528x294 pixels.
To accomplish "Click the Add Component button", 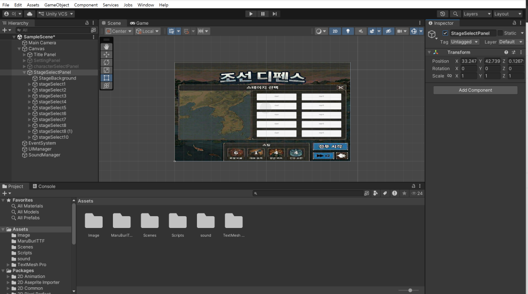I will point(475,90).
